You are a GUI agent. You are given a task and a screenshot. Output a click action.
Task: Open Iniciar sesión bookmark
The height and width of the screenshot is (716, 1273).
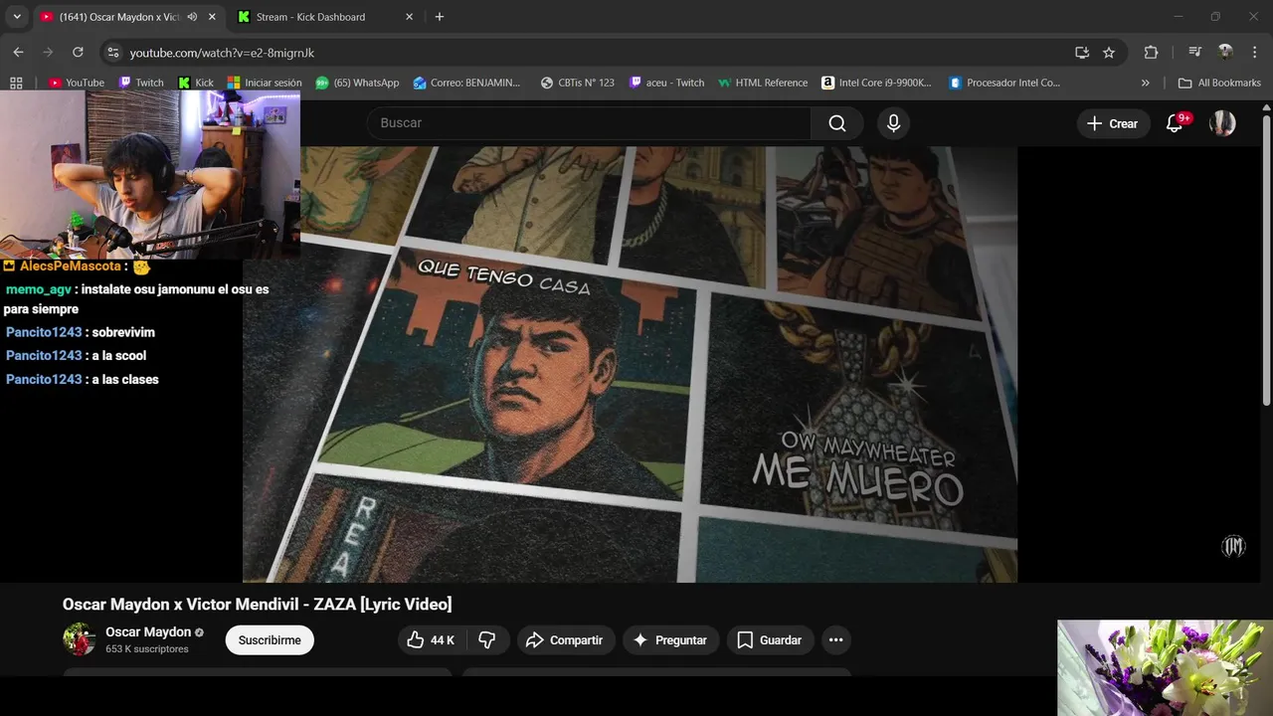(x=265, y=83)
